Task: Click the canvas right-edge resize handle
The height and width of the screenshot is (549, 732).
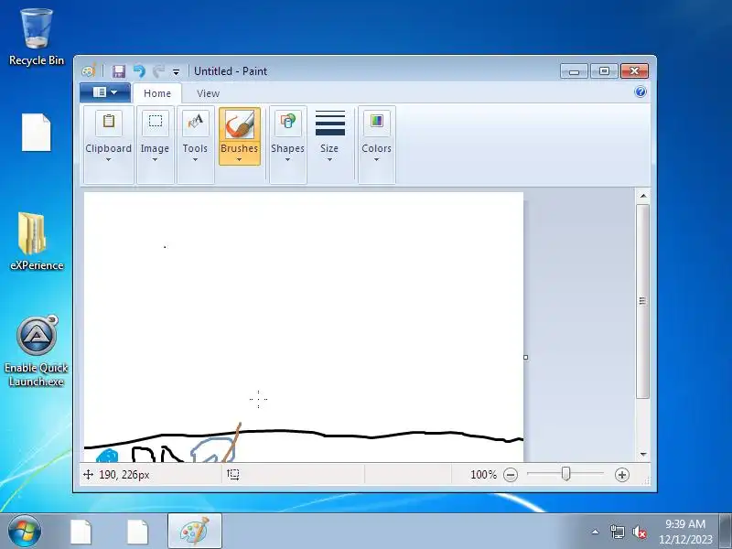Action: tap(525, 357)
